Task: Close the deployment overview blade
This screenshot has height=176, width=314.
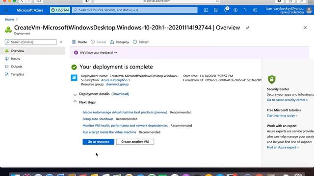Action: [305, 28]
